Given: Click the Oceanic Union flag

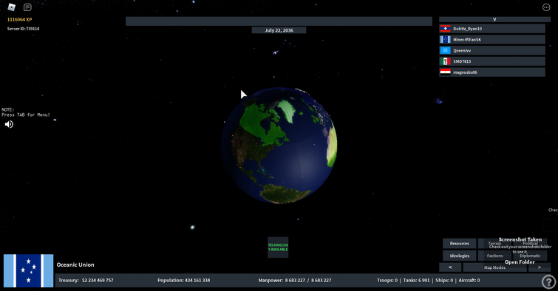Looking at the screenshot, I should coord(29,271).
